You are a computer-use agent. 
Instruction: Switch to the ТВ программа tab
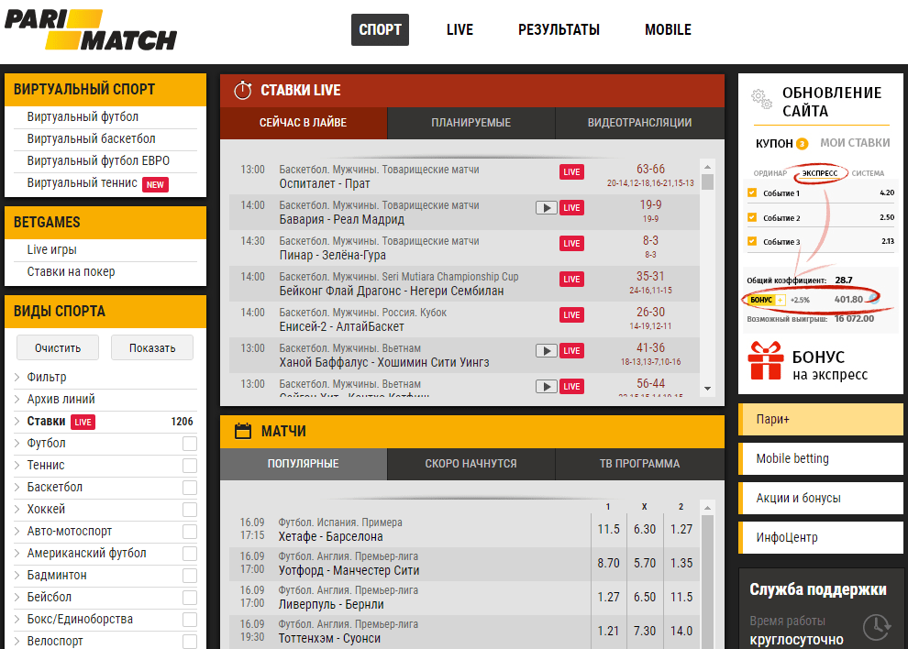click(640, 464)
